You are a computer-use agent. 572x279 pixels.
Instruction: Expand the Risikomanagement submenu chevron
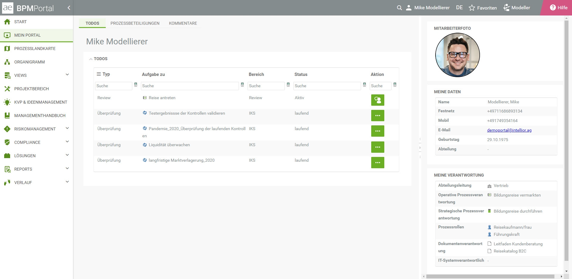click(67, 128)
